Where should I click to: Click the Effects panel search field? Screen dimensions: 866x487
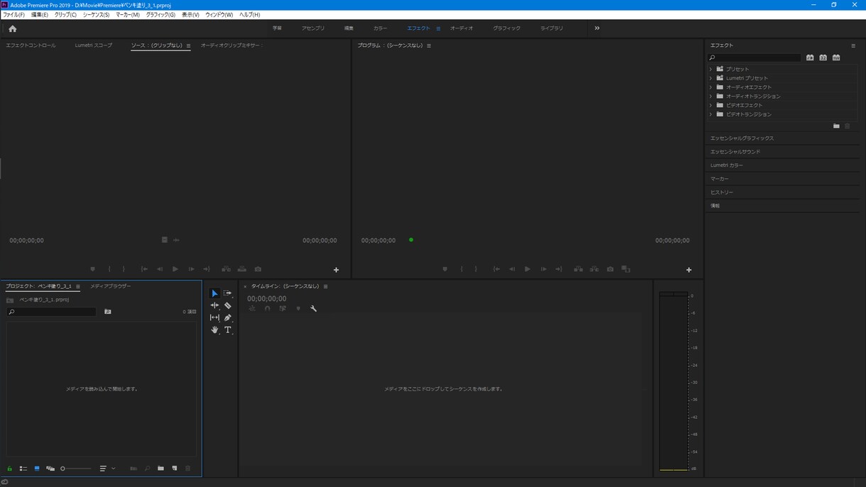coord(755,58)
